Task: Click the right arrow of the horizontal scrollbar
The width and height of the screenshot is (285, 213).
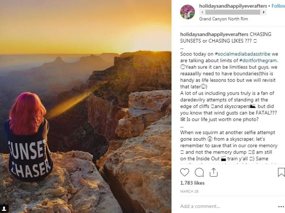Action: point(264,12)
